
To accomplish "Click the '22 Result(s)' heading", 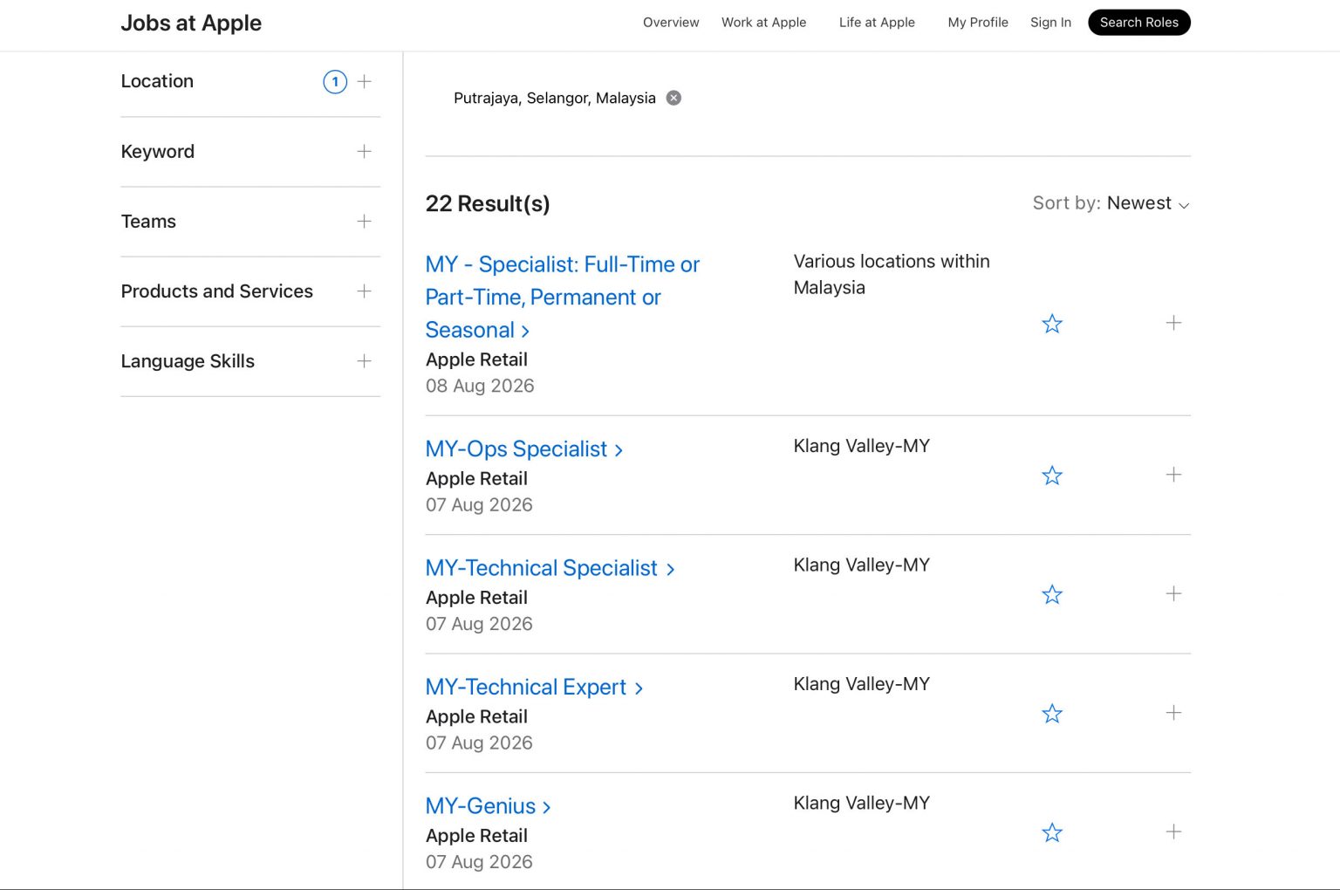I will [x=488, y=203].
